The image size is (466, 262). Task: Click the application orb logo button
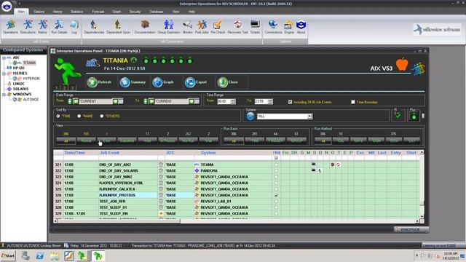[x=7, y=7]
